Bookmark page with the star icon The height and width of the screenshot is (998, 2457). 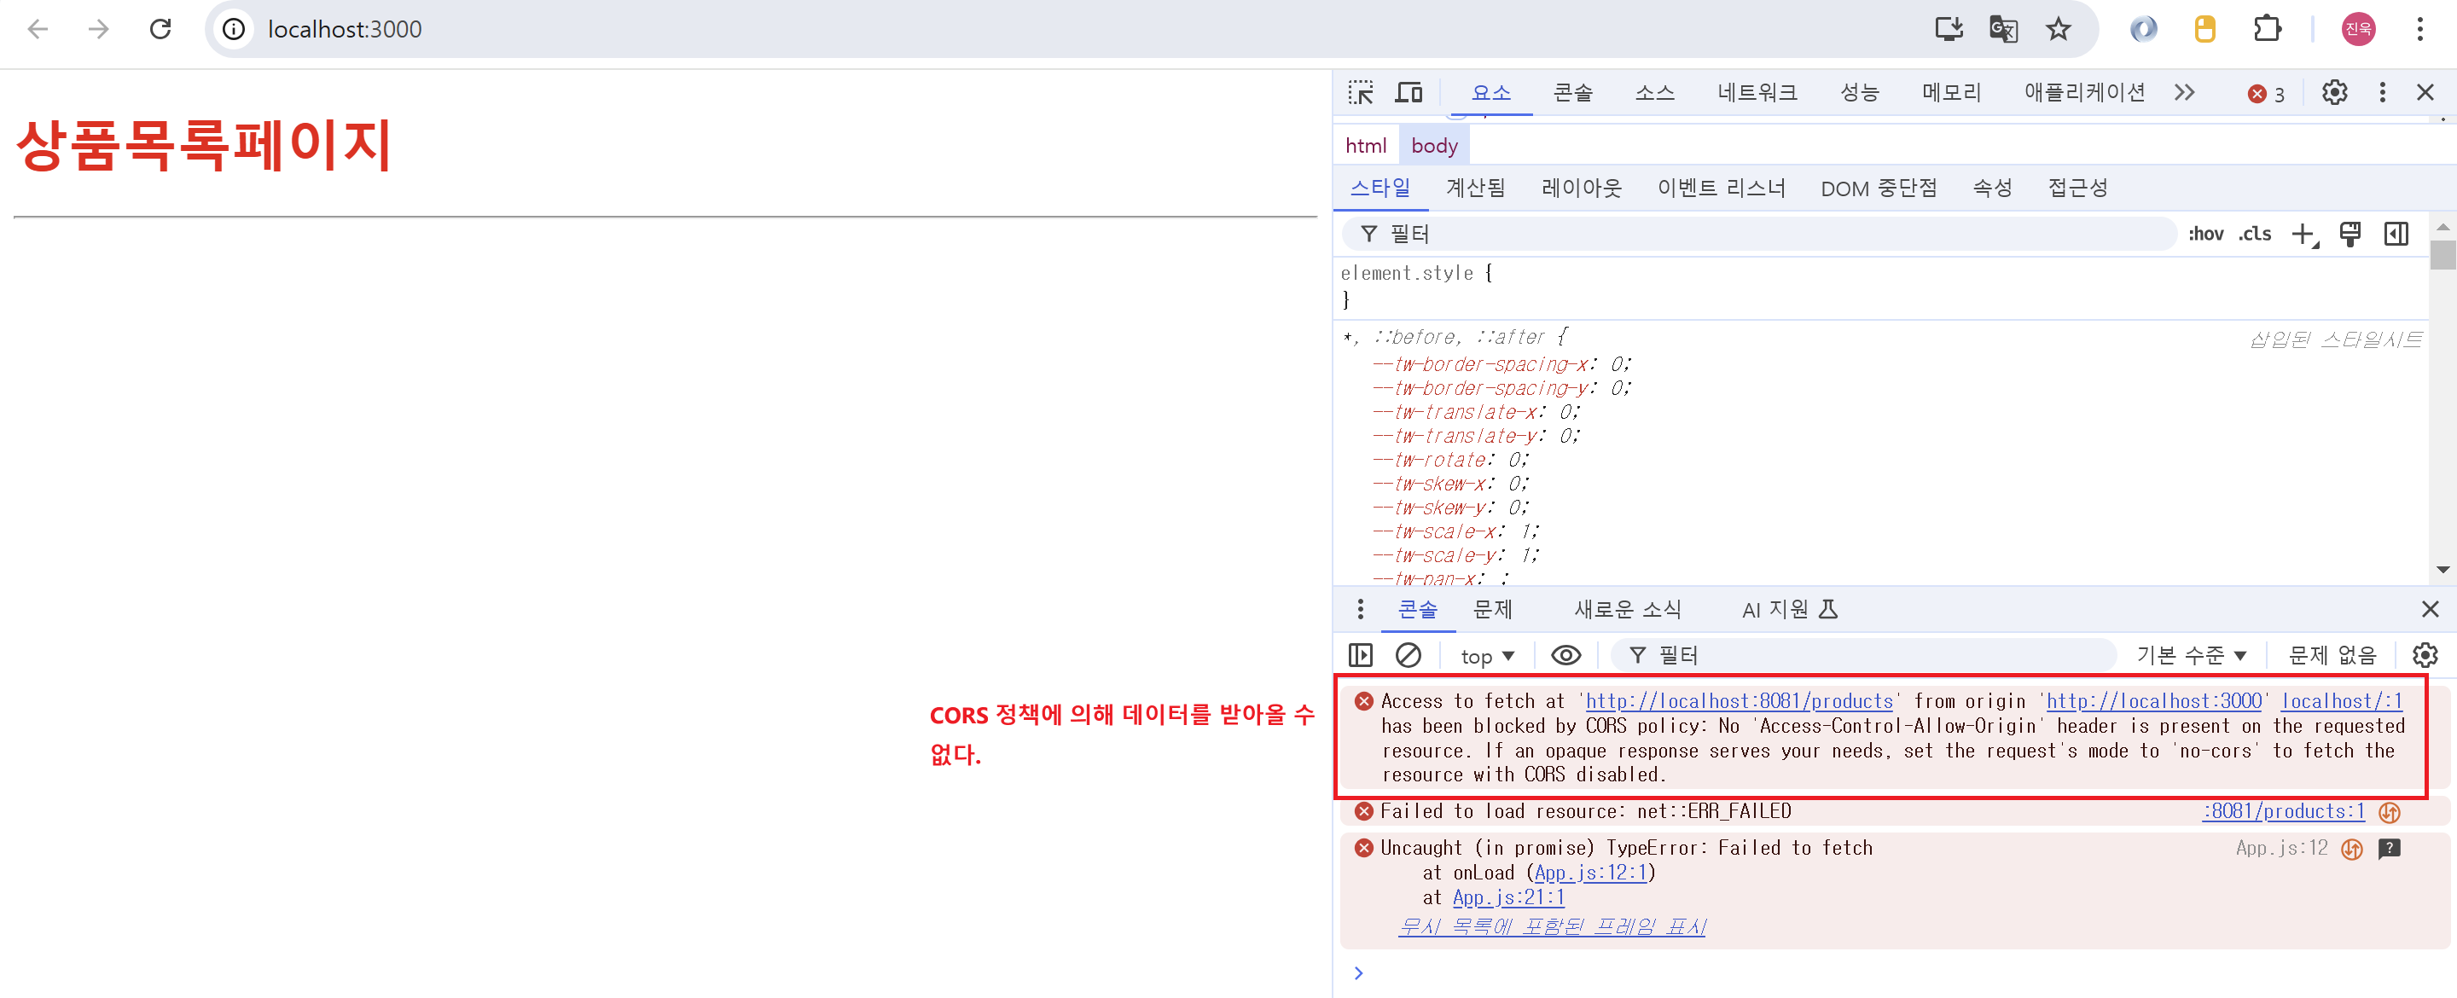click(x=2058, y=30)
